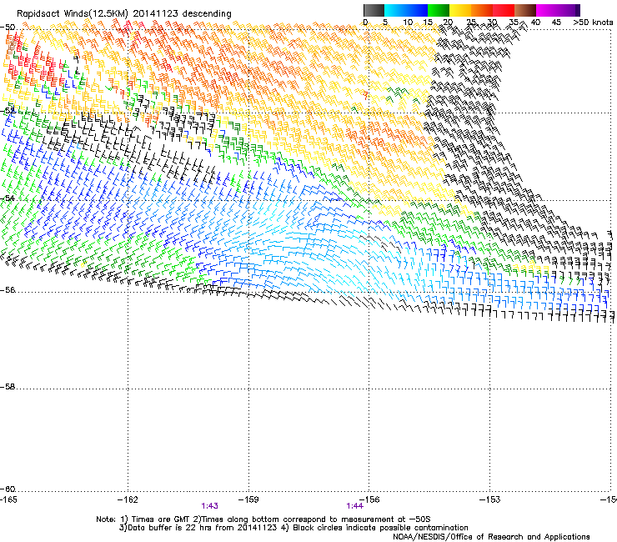Click the note line starting 'Note: 1) Times are GMT'
The image size is (617, 542).
263,519
